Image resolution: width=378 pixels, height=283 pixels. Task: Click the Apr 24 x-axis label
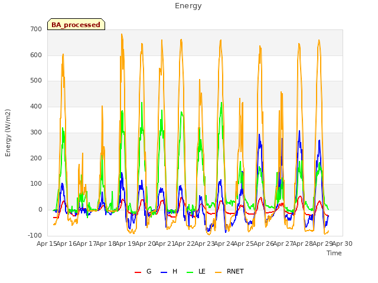pyautogui.click(x=224, y=243)
